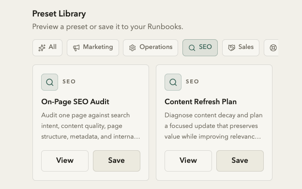This screenshot has height=189, width=302.
Task: Click the 'Diagnose content decay and plan' description
Action: pyautogui.click(x=213, y=126)
